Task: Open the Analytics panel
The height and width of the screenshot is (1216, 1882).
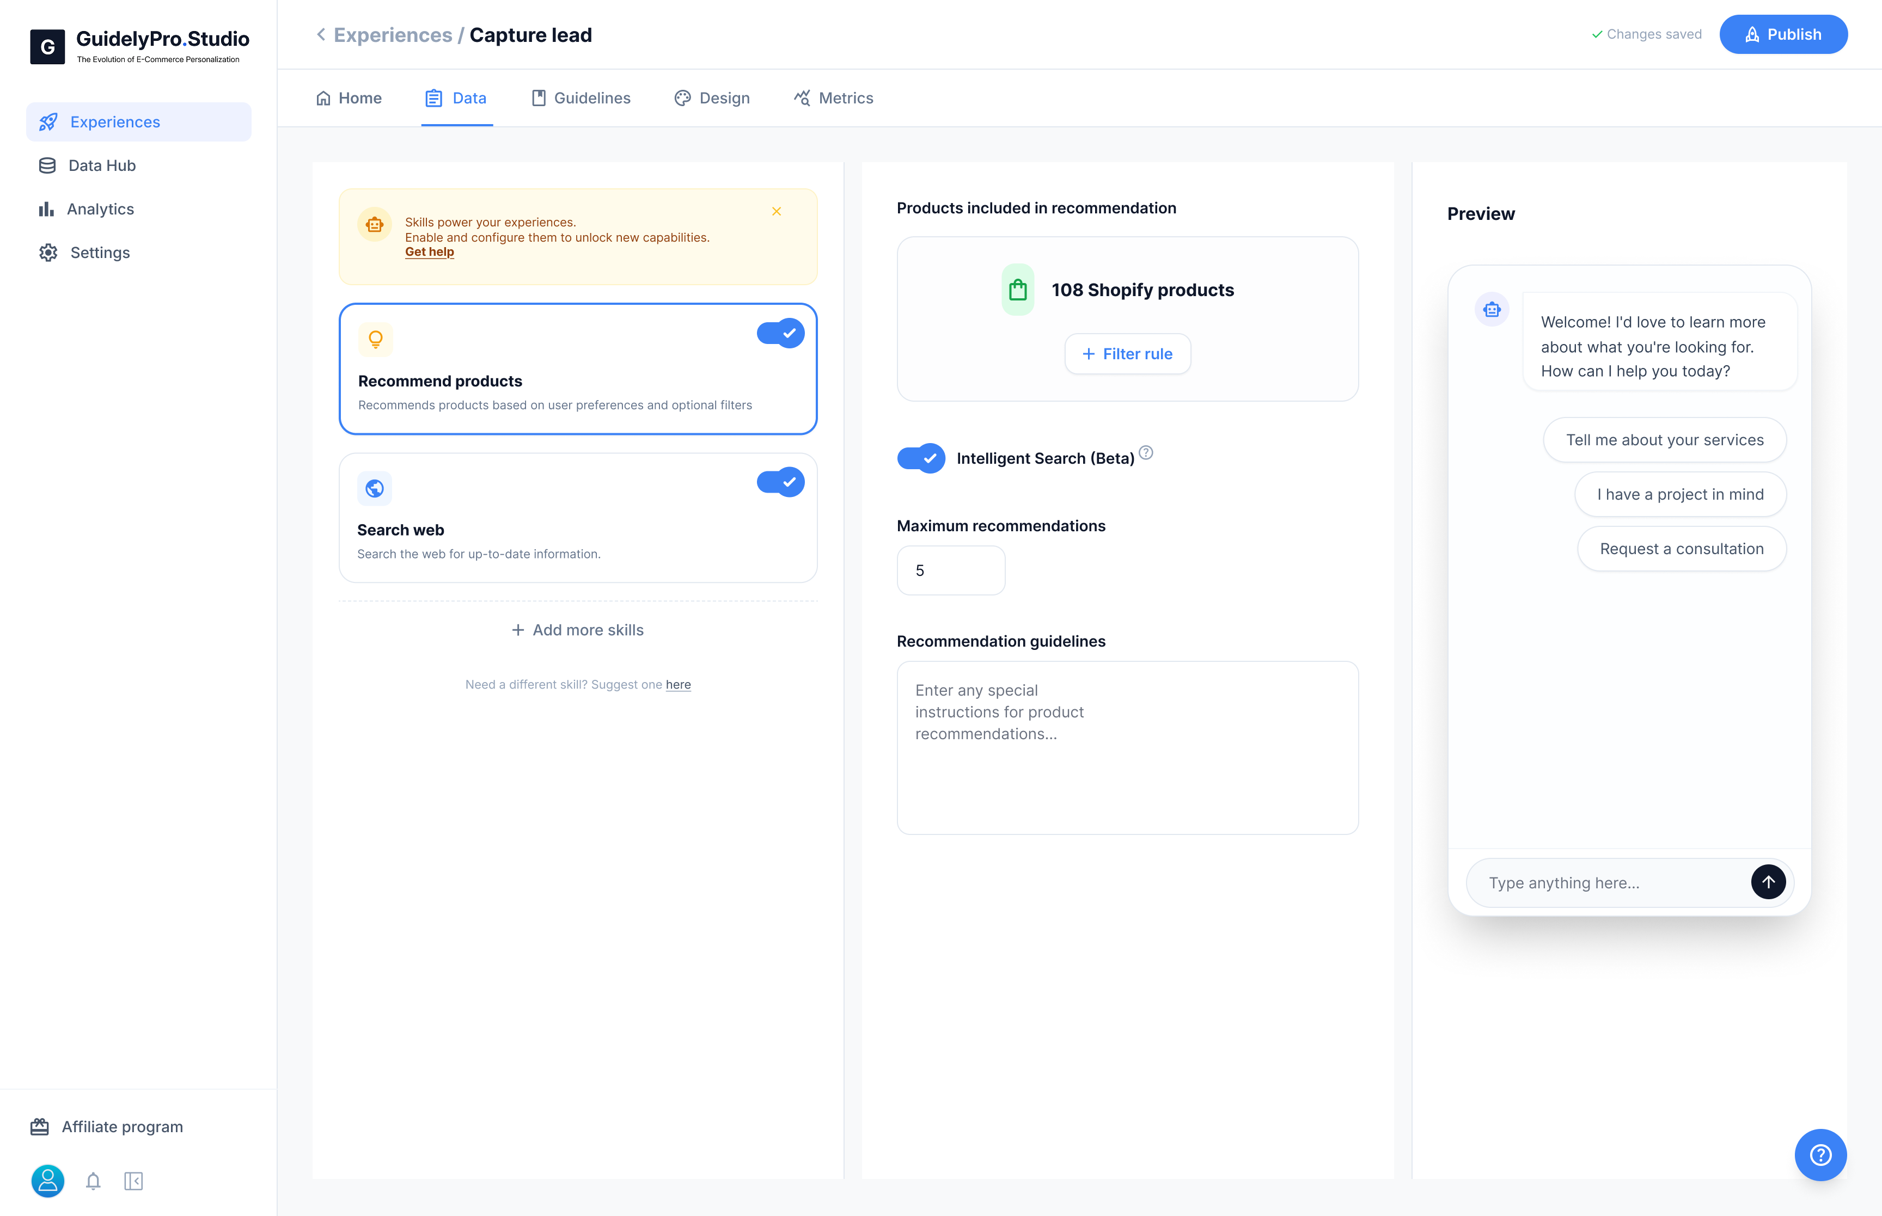Action: pyautogui.click(x=101, y=208)
